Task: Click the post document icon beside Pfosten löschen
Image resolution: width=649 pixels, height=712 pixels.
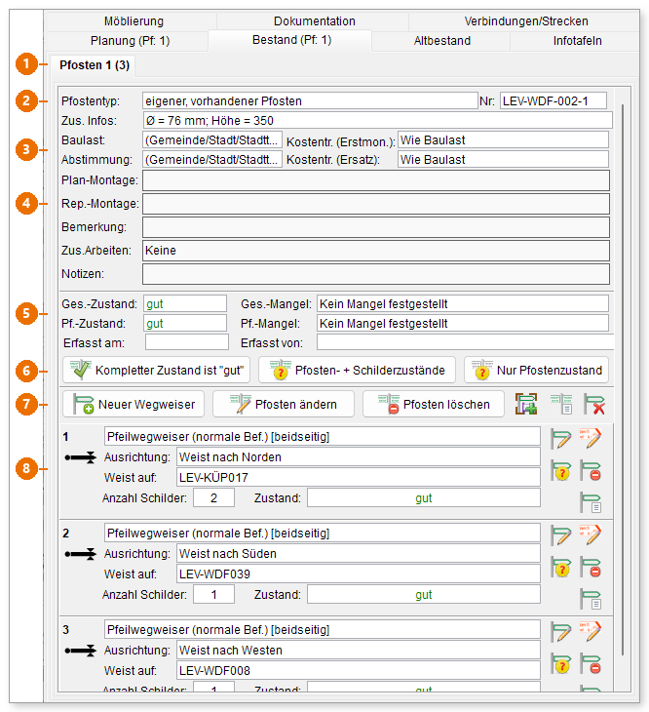Action: [x=561, y=404]
